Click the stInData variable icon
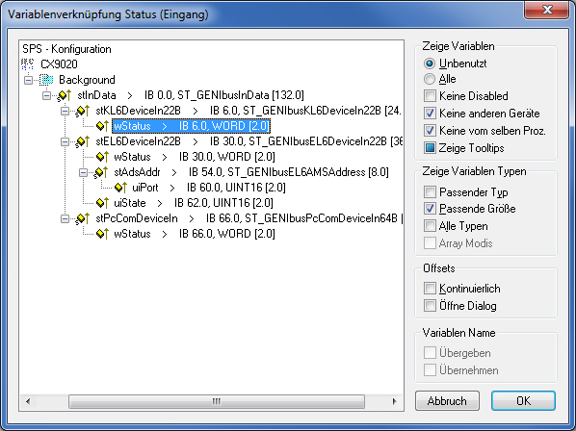Viewport: 576px width, 431px height. 65,95
